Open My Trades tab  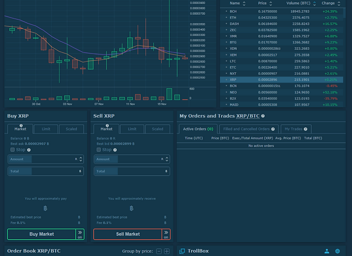pos(296,129)
